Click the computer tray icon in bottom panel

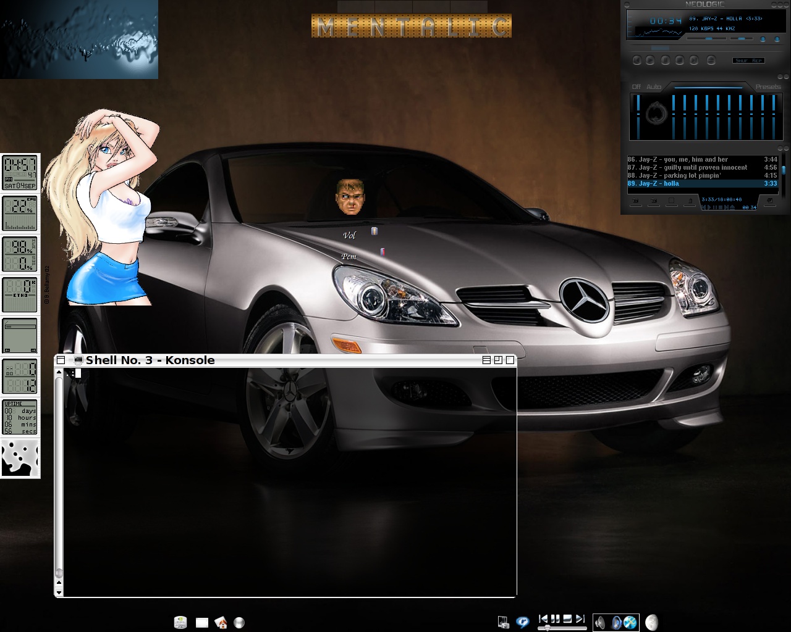click(504, 623)
